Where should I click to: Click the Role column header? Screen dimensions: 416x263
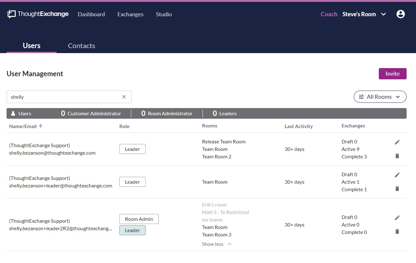pyautogui.click(x=124, y=126)
